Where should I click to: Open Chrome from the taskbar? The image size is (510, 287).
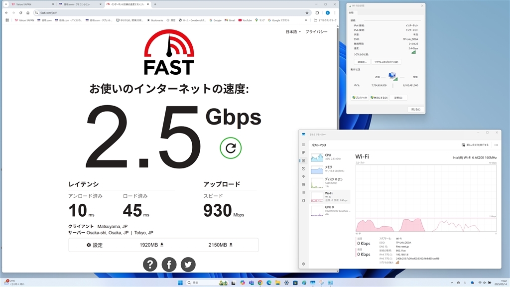[260, 283]
